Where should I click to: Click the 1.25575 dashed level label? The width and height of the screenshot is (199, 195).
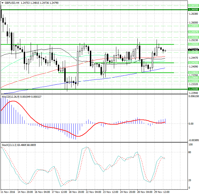(x=193, y=32)
